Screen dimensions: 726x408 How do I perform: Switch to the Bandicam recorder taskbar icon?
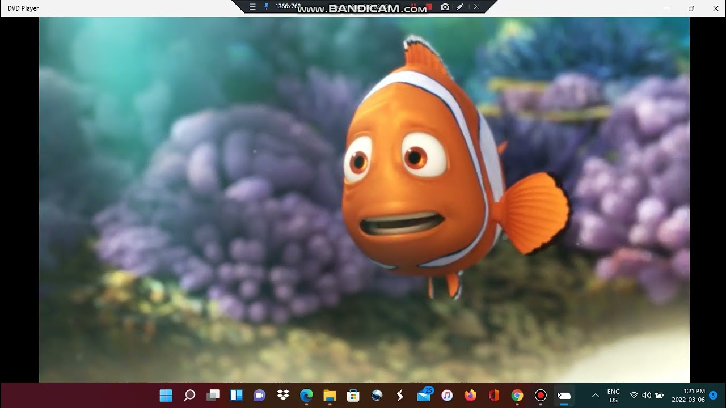[x=541, y=396]
